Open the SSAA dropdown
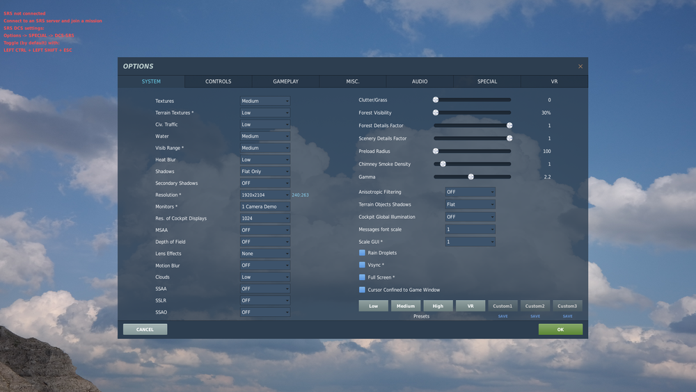This screenshot has width=696, height=392. [x=265, y=288]
